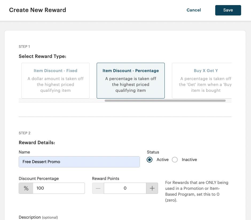Select the Active status radio button
Viewport: 251px width, 220px height.
150,159
